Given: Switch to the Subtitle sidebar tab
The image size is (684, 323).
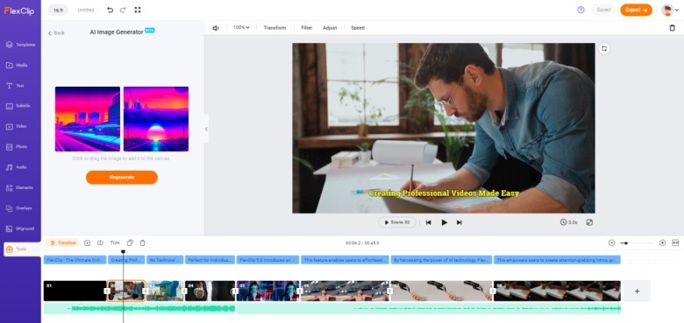Looking at the screenshot, I should [x=20, y=106].
